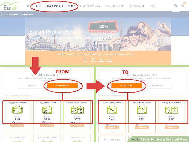Select the 7 days within 1 month title above € 568
Image resolution: width=189 pixels, height=142 pixels.
pyautogui.click(x=47, y=103)
